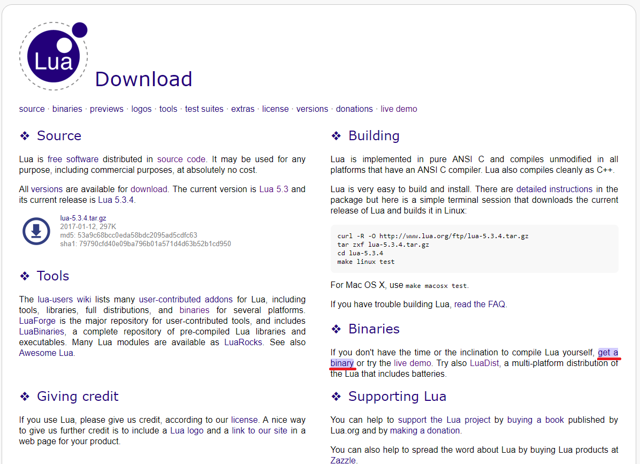640x464 pixels.
Task: Click the download link in Source paragraph
Action: click(149, 189)
